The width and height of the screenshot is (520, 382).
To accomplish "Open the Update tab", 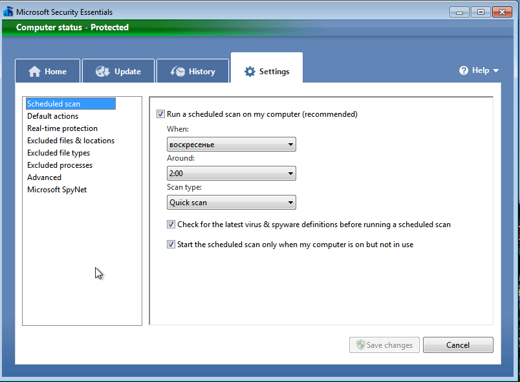I will (118, 71).
